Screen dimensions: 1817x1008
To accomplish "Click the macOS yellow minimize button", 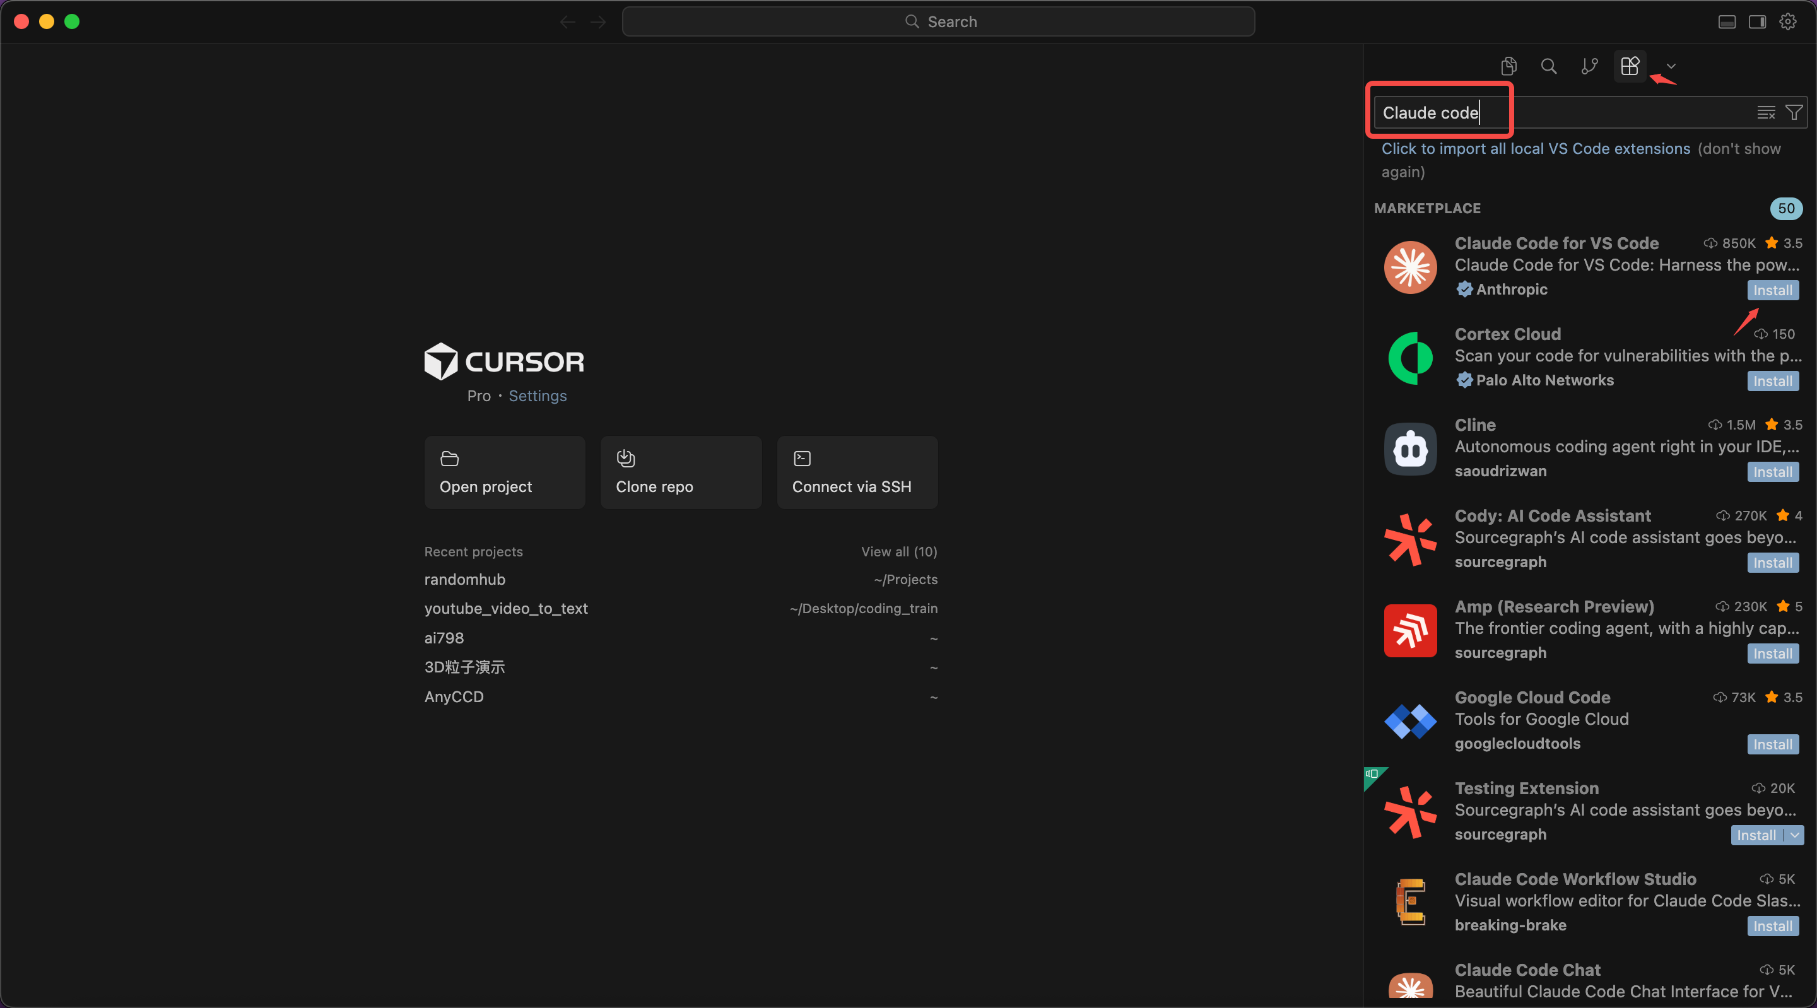I will coord(47,22).
